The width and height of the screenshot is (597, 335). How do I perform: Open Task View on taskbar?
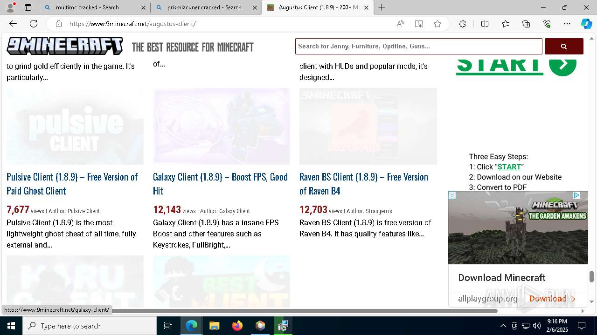(x=168, y=326)
